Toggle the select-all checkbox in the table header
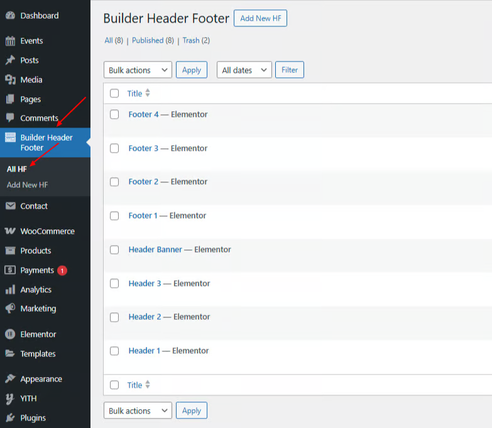The width and height of the screenshot is (492, 428). tap(114, 94)
